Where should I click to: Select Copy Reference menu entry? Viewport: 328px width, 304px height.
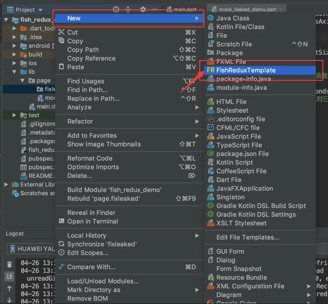click(129, 58)
